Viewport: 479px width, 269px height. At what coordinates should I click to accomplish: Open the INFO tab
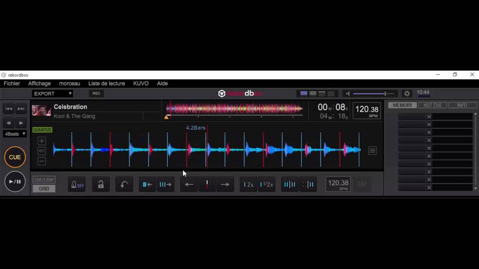click(x=462, y=105)
